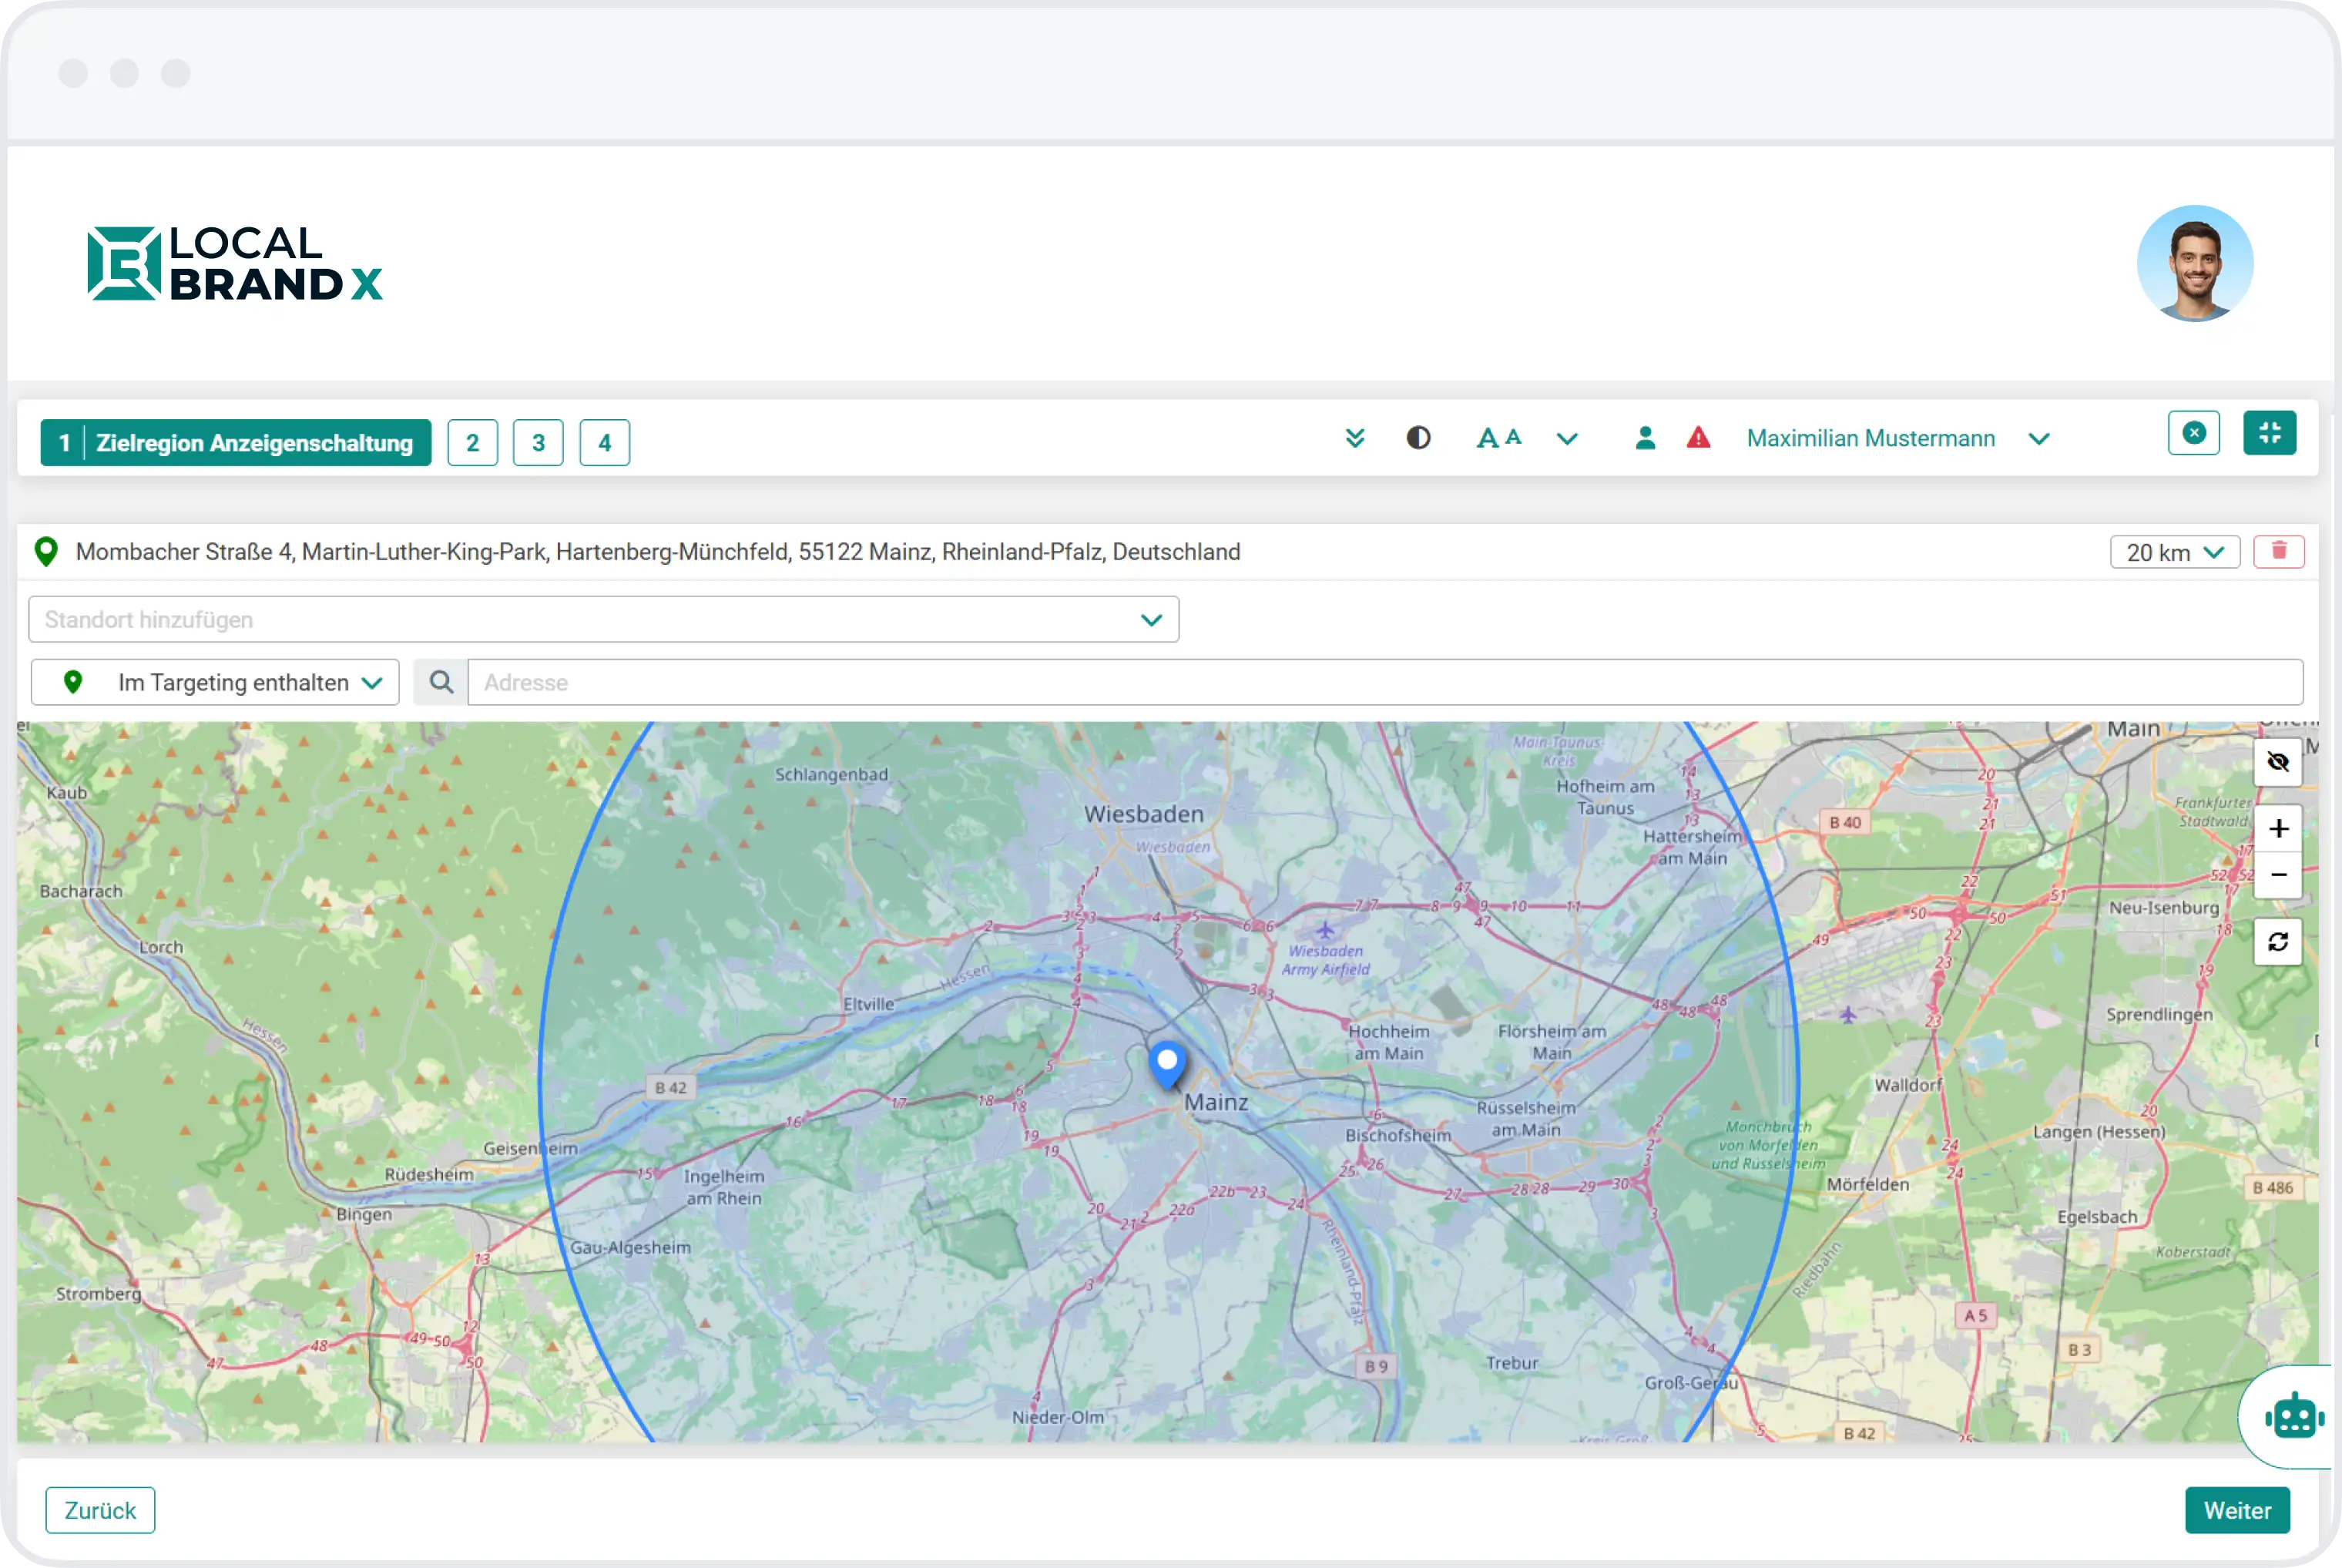2342x1568 pixels.
Task: Toggle map layer visibility eye-slash icon
Action: click(2277, 762)
